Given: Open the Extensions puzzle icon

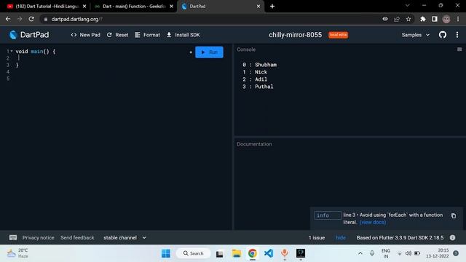Looking at the screenshot, I should 422,19.
